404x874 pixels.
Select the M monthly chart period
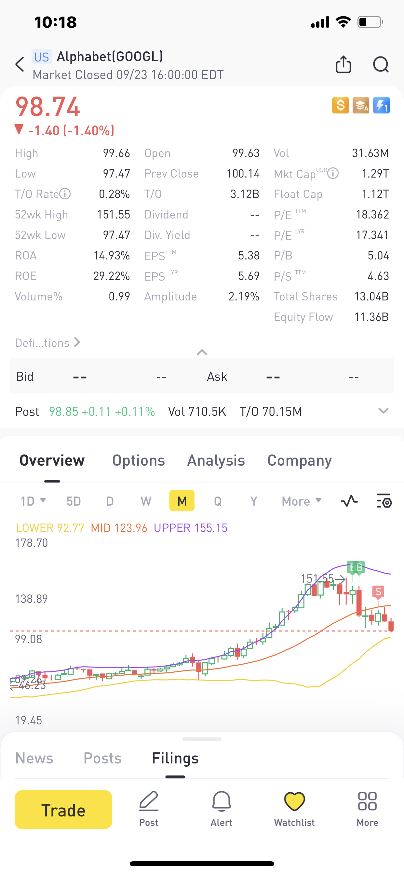tap(182, 501)
